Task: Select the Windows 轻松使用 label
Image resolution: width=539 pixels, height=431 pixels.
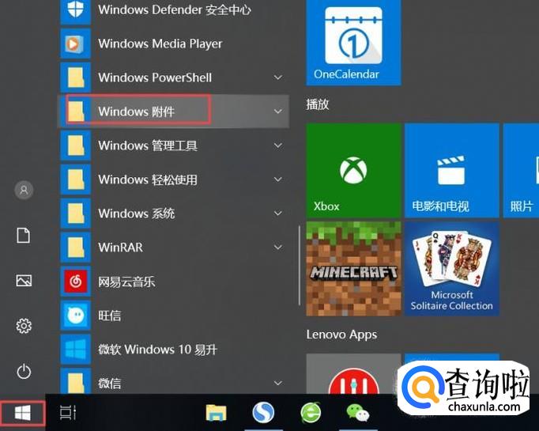Action: pyautogui.click(x=148, y=180)
